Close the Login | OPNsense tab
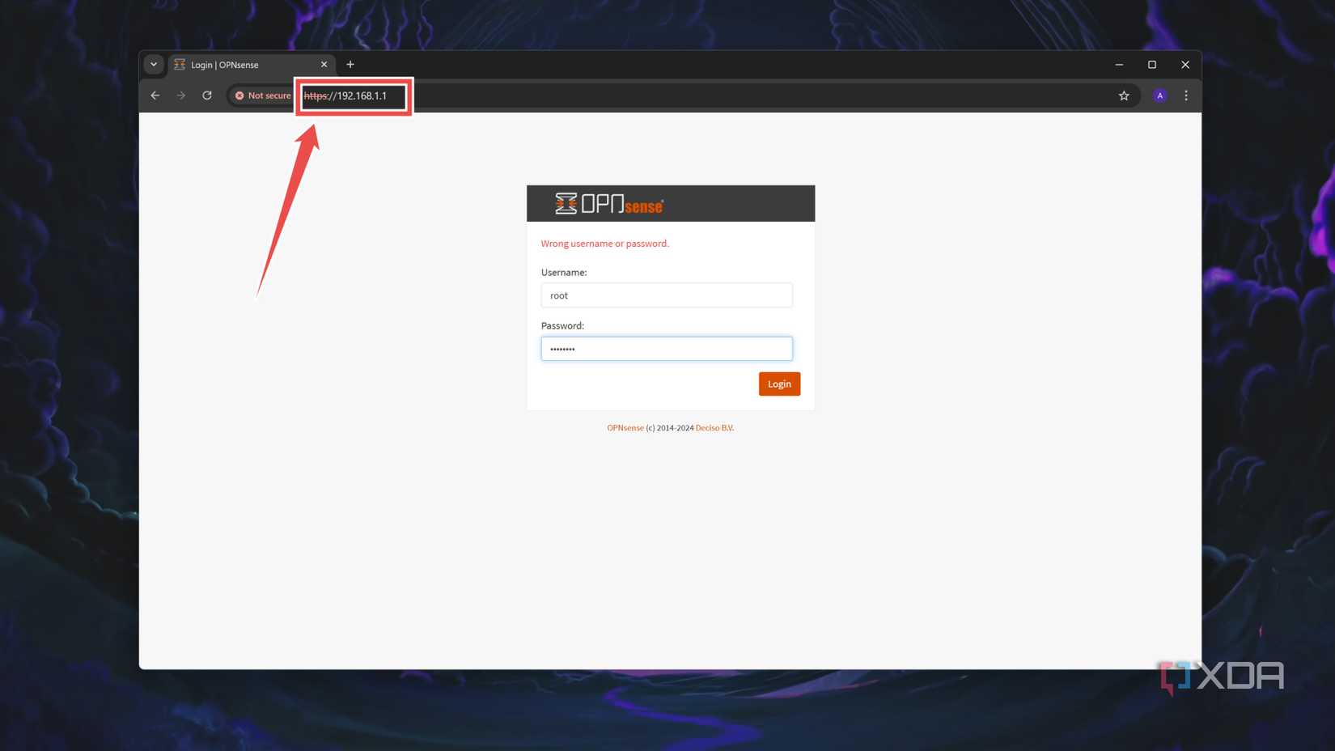This screenshot has width=1335, height=751. (324, 64)
